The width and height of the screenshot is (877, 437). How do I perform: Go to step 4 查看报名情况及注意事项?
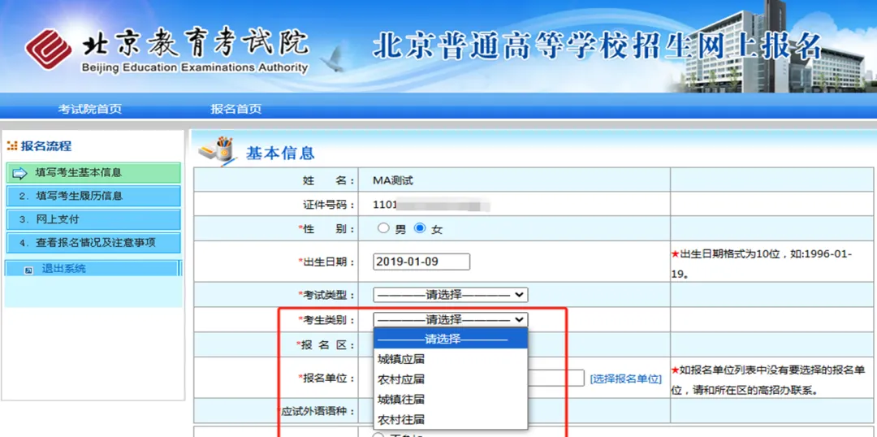click(93, 244)
